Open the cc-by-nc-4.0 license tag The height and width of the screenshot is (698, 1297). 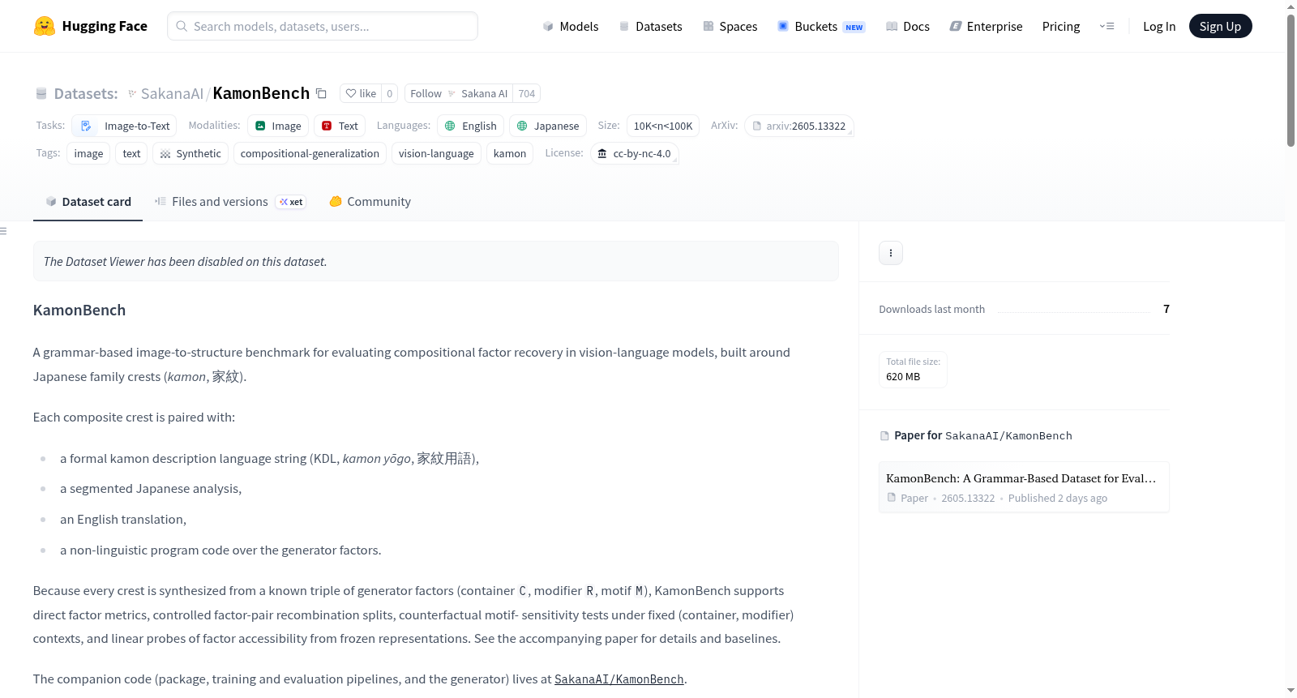click(x=635, y=153)
